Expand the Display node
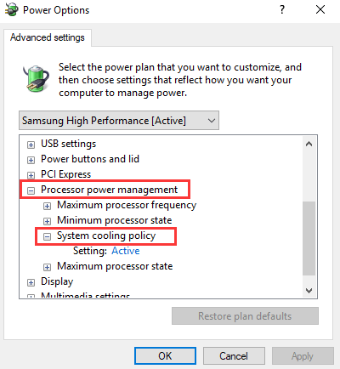 point(31,282)
